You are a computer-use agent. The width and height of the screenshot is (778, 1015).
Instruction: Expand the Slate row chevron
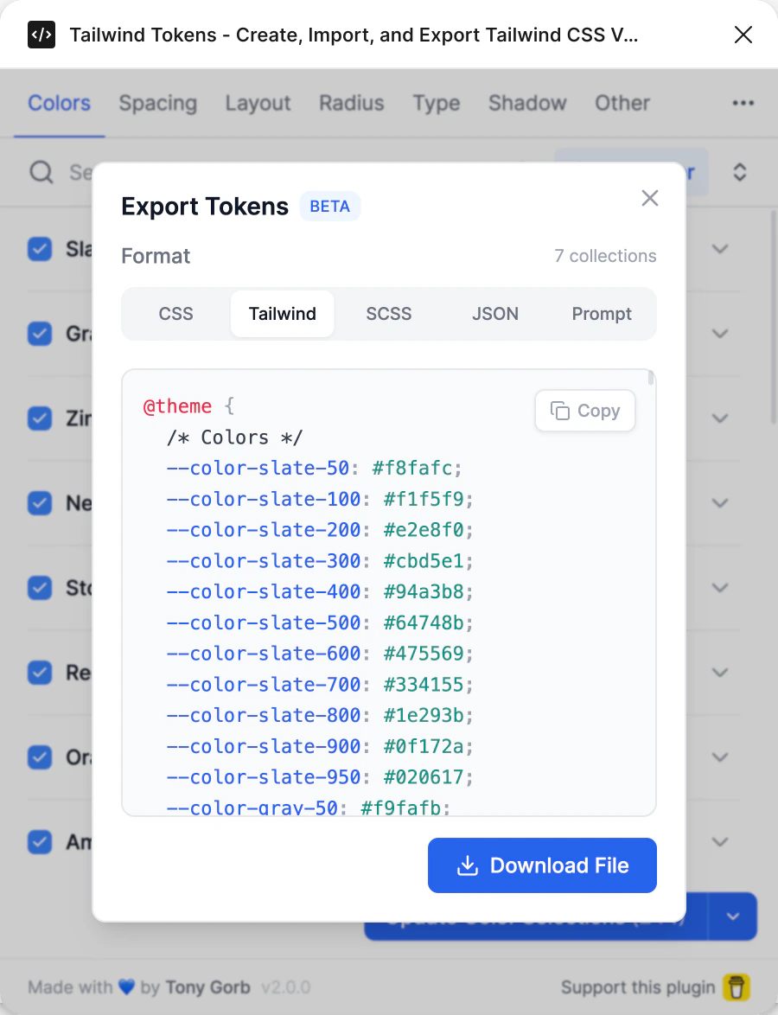(720, 249)
